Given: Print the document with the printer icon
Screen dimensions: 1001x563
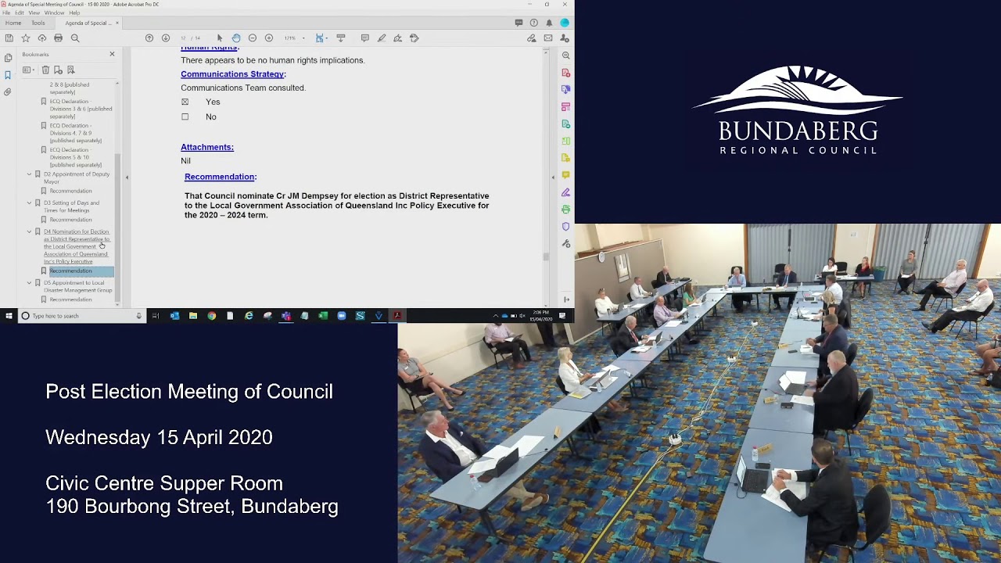Looking at the screenshot, I should pyautogui.click(x=59, y=38).
